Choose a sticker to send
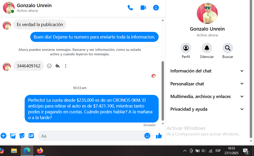Screen dimensions: 254x156 tap(22, 136)
